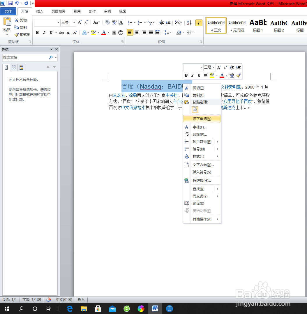Decrease indent in ribbon paragraph group

[162, 22]
